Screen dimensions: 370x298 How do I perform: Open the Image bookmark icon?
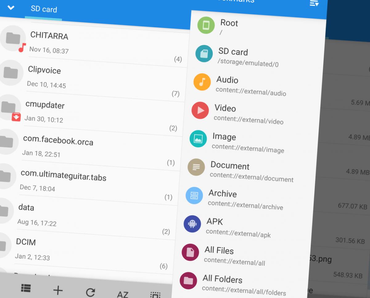pyautogui.click(x=198, y=139)
